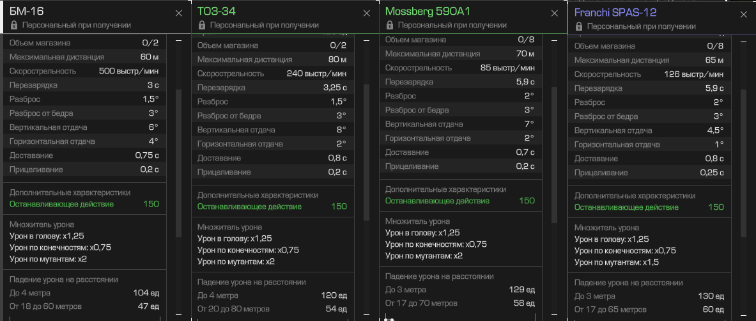Click the БМ-16 panel scrollbar thumb

click(x=178, y=162)
